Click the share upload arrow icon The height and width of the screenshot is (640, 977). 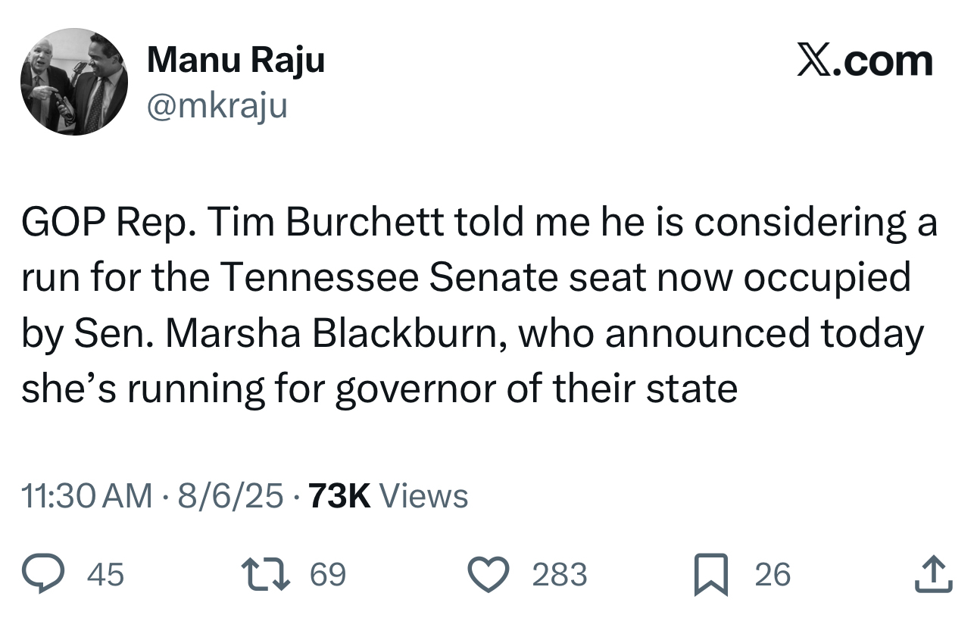[x=933, y=574]
